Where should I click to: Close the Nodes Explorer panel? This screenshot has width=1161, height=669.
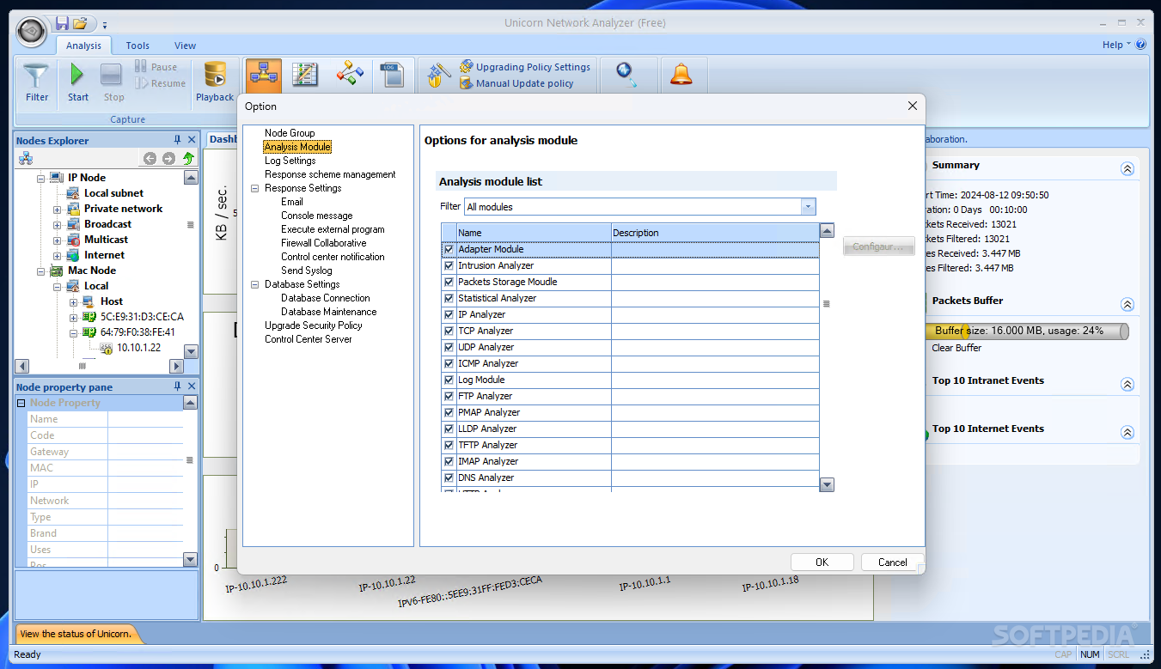192,140
